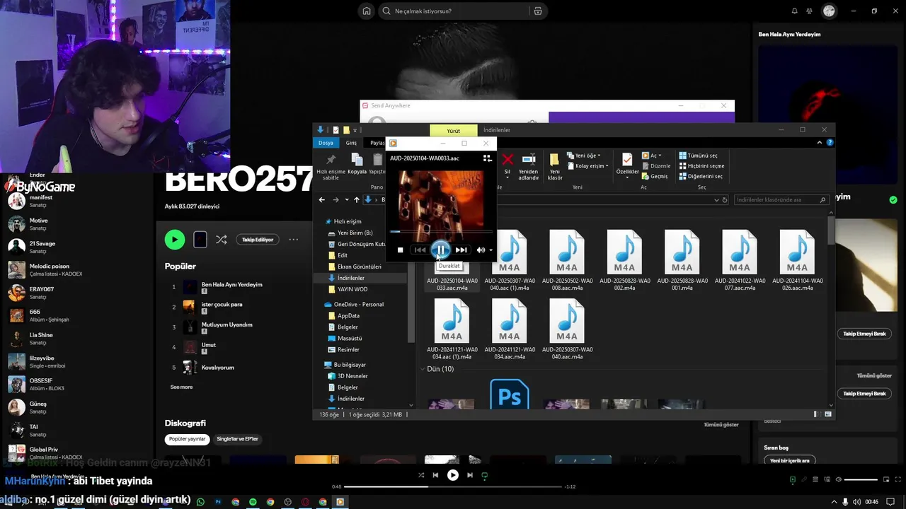
Task: Select YAYIN WOD folder in tree
Action: (x=347, y=289)
